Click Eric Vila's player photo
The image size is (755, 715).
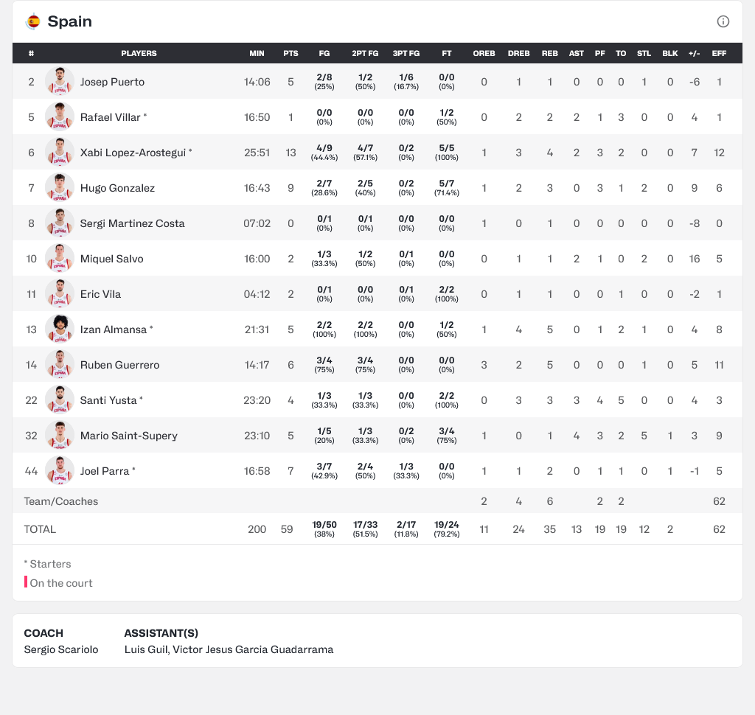(60, 294)
